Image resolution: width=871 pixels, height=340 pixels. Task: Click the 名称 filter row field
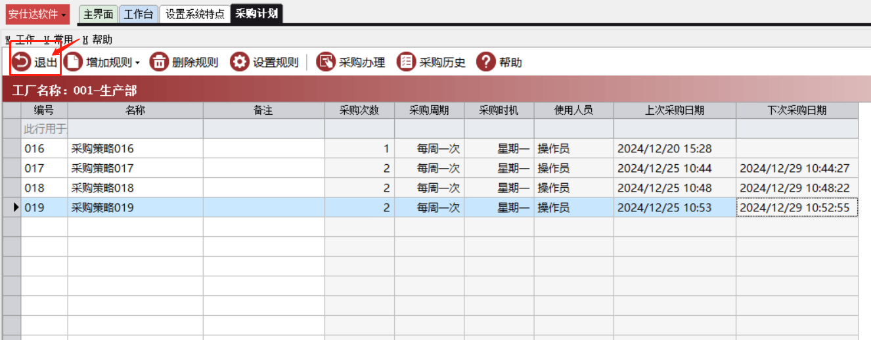point(135,129)
